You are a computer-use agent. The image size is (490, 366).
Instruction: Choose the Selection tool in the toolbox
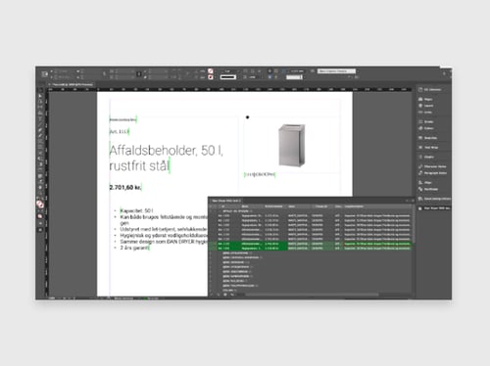[x=40, y=96]
